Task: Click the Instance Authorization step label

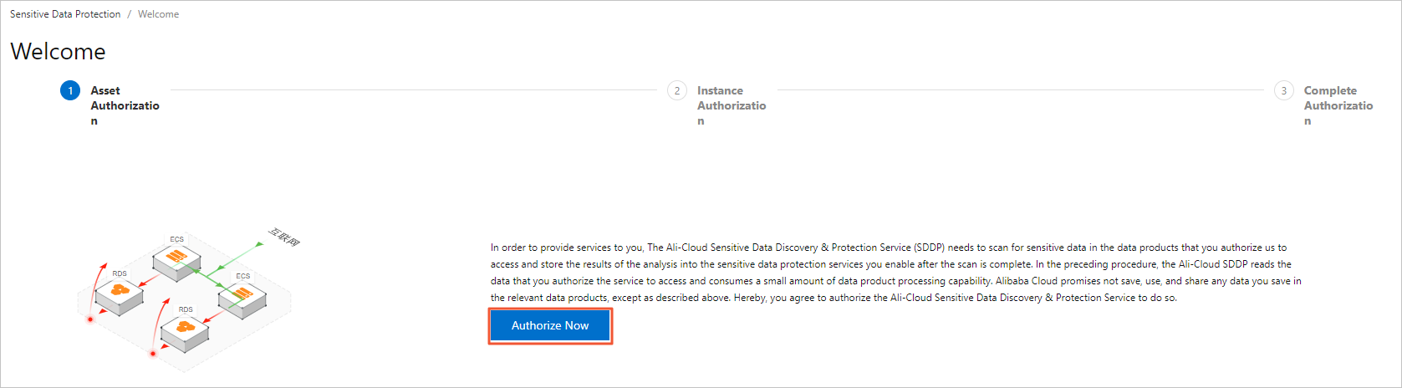Action: pos(731,105)
